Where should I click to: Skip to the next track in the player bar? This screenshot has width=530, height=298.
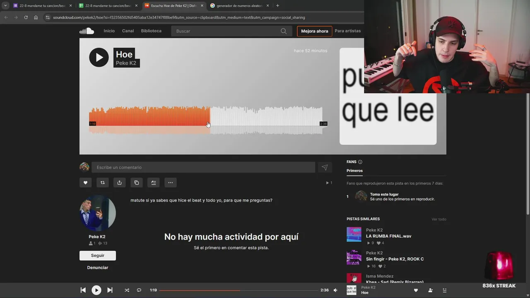(x=110, y=290)
